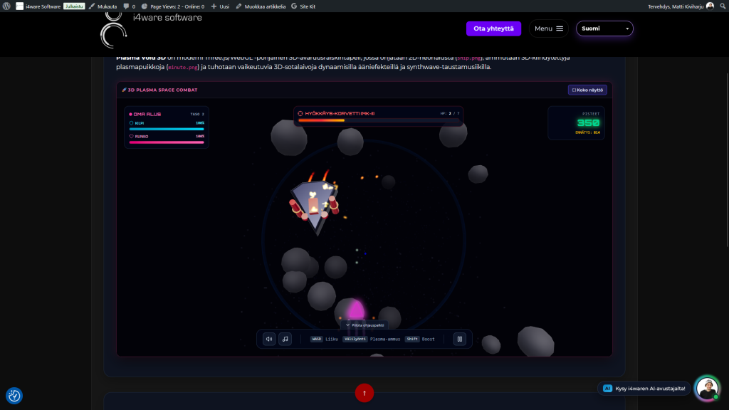Click the i4ware circular logo
The width and height of the screenshot is (729, 410).
[x=113, y=31]
